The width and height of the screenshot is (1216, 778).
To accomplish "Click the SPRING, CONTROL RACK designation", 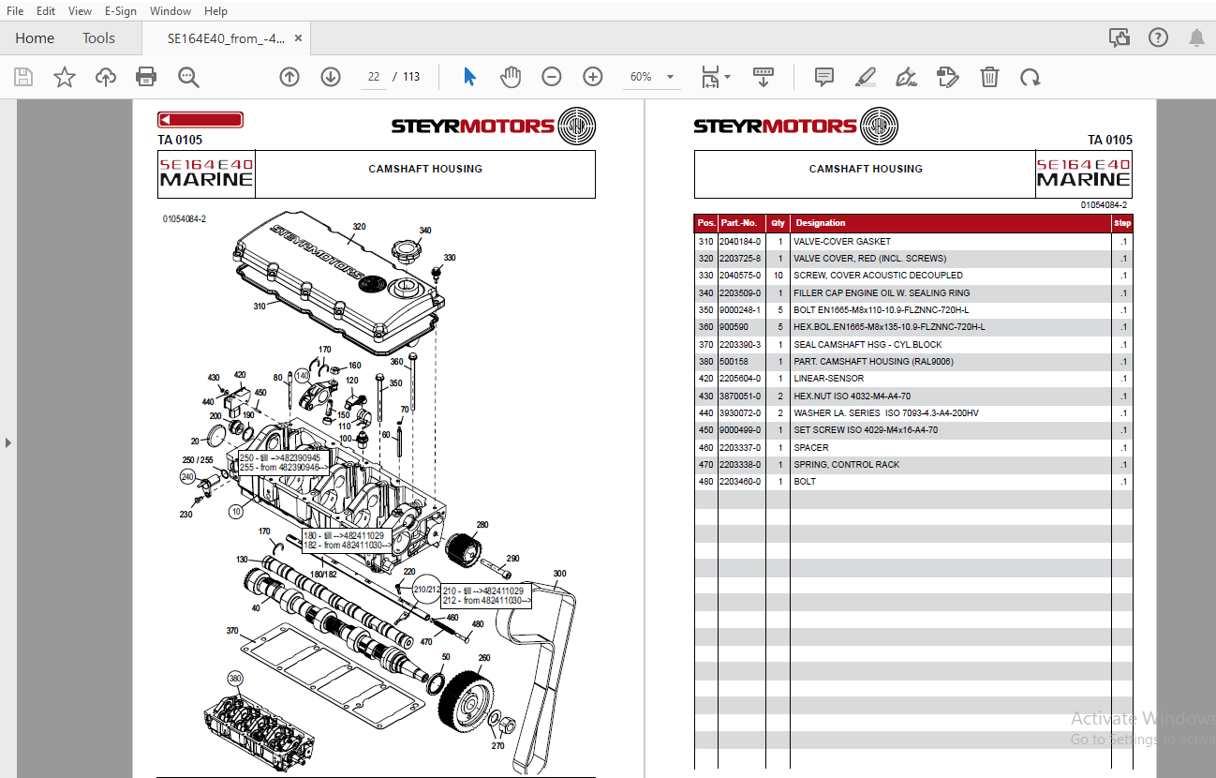I will [847, 465].
